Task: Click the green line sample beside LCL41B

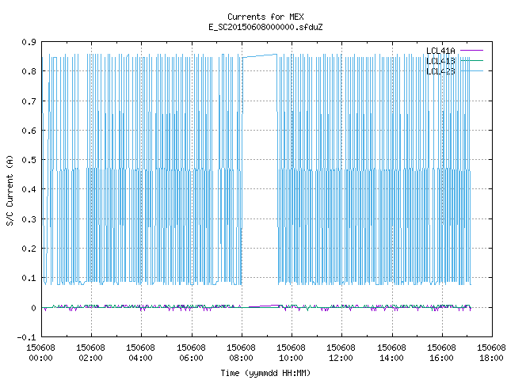Action: 471,60
